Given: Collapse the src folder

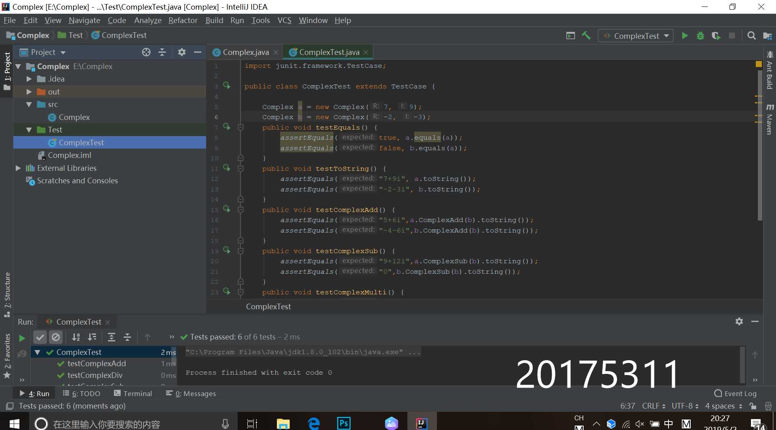Looking at the screenshot, I should [x=29, y=104].
